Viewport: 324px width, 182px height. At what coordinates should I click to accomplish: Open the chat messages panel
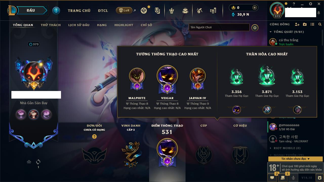[272, 178]
